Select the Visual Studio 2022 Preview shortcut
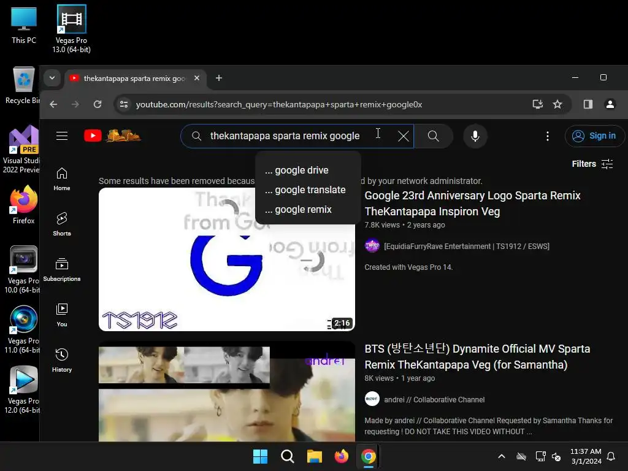This screenshot has width=628, height=471. [x=22, y=150]
